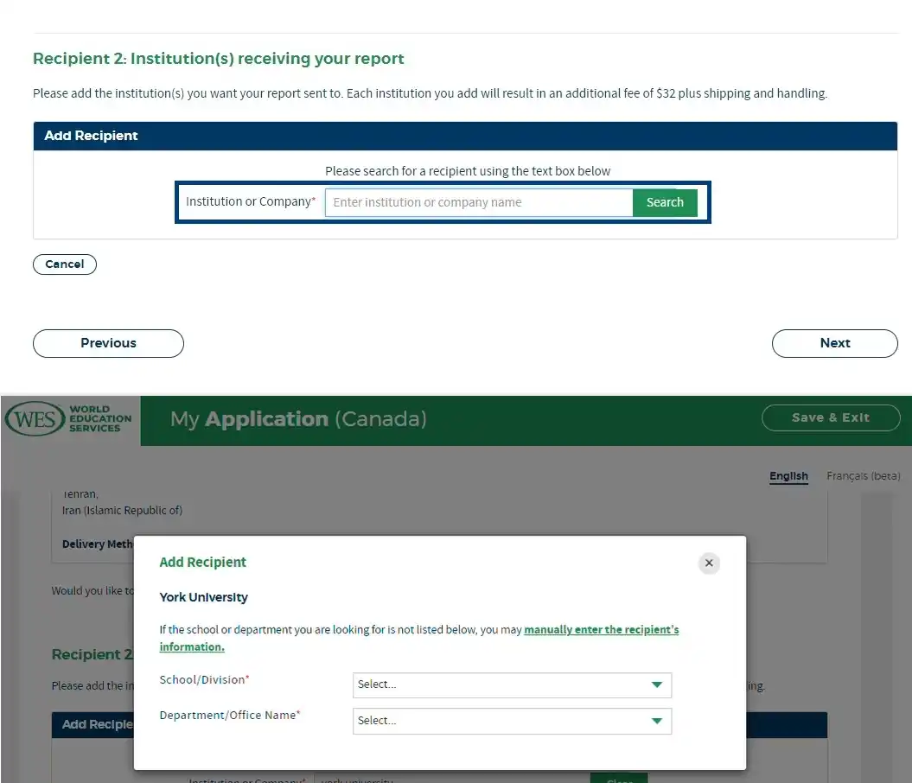
Task: Click the Institution or Company search field
Action: 479,202
